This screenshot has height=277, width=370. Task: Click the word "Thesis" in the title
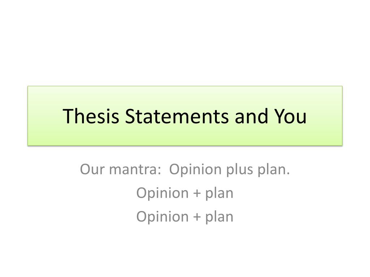coord(91,116)
